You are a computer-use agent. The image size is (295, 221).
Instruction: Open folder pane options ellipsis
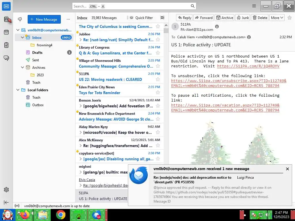[x=68, y=19]
